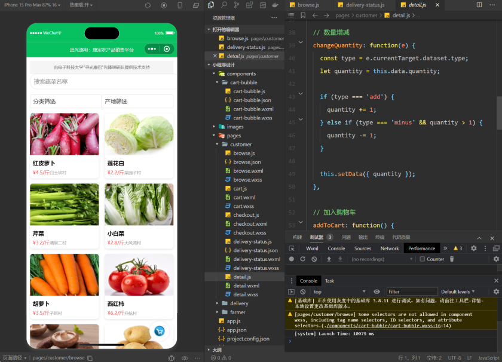Open the search icon in the activity bar

(224, 5)
